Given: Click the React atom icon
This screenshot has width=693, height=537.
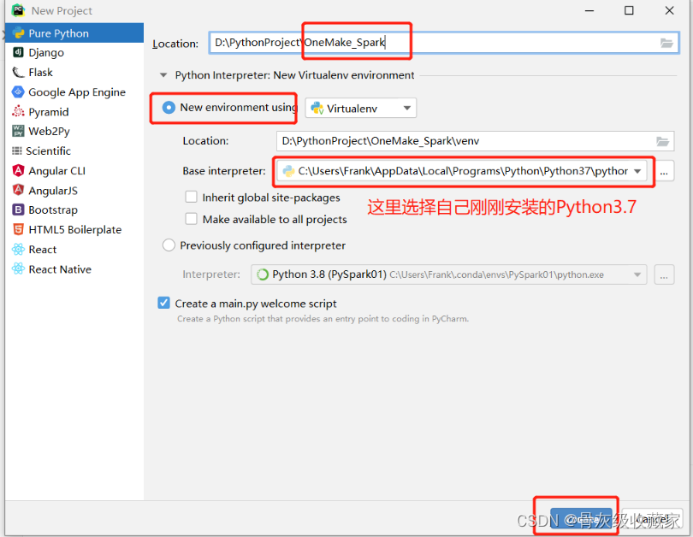Looking at the screenshot, I should pyautogui.click(x=18, y=250).
